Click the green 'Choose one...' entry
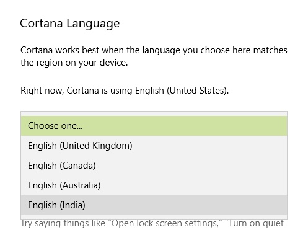 coord(154,126)
